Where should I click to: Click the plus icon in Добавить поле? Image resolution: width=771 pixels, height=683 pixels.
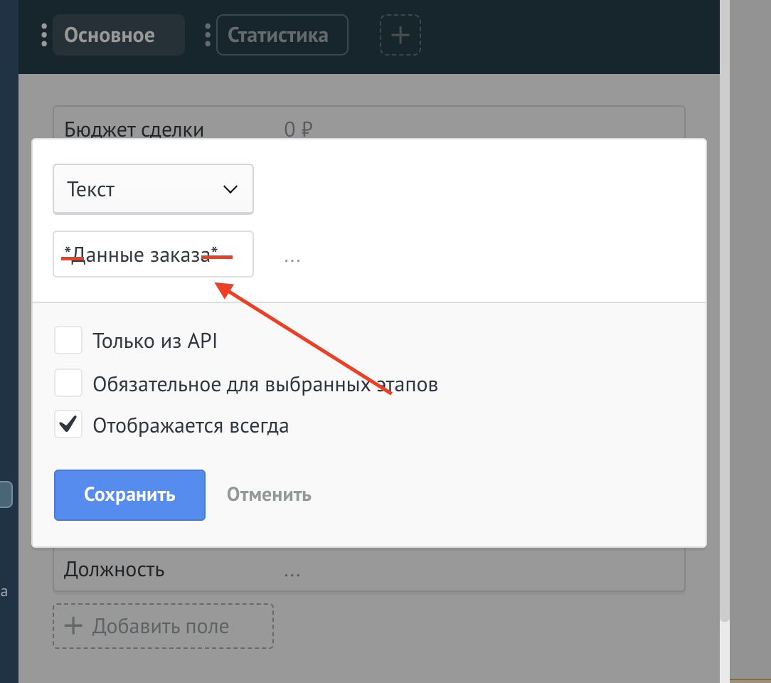coord(73,626)
